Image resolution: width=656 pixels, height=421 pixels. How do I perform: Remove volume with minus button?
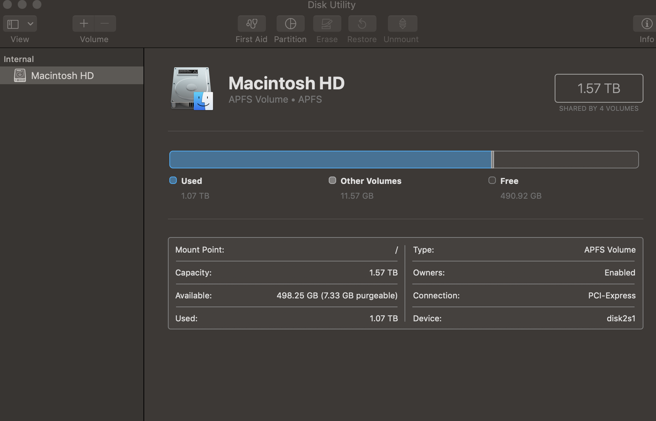[105, 24]
